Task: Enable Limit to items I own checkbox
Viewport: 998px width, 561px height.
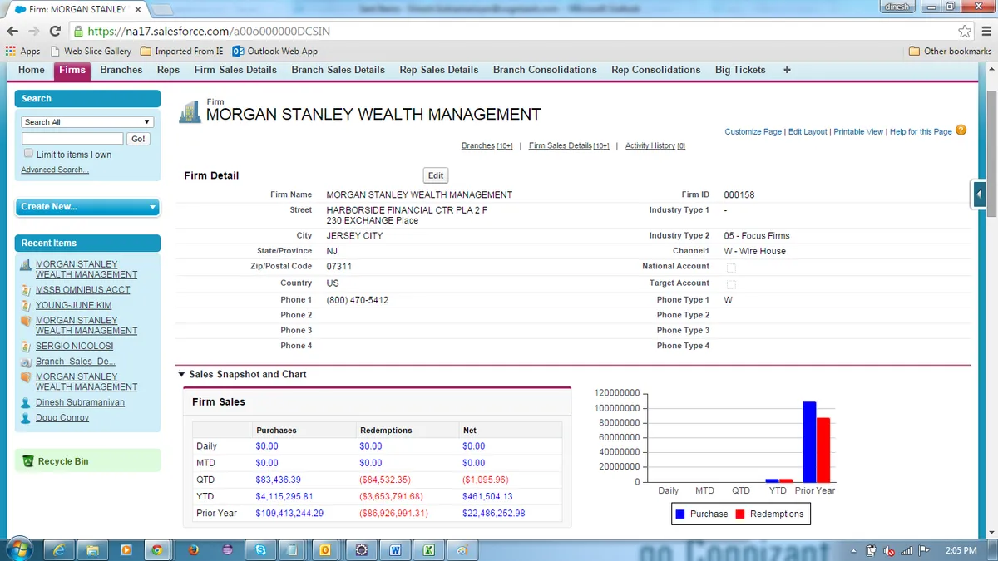Action: click(x=29, y=154)
